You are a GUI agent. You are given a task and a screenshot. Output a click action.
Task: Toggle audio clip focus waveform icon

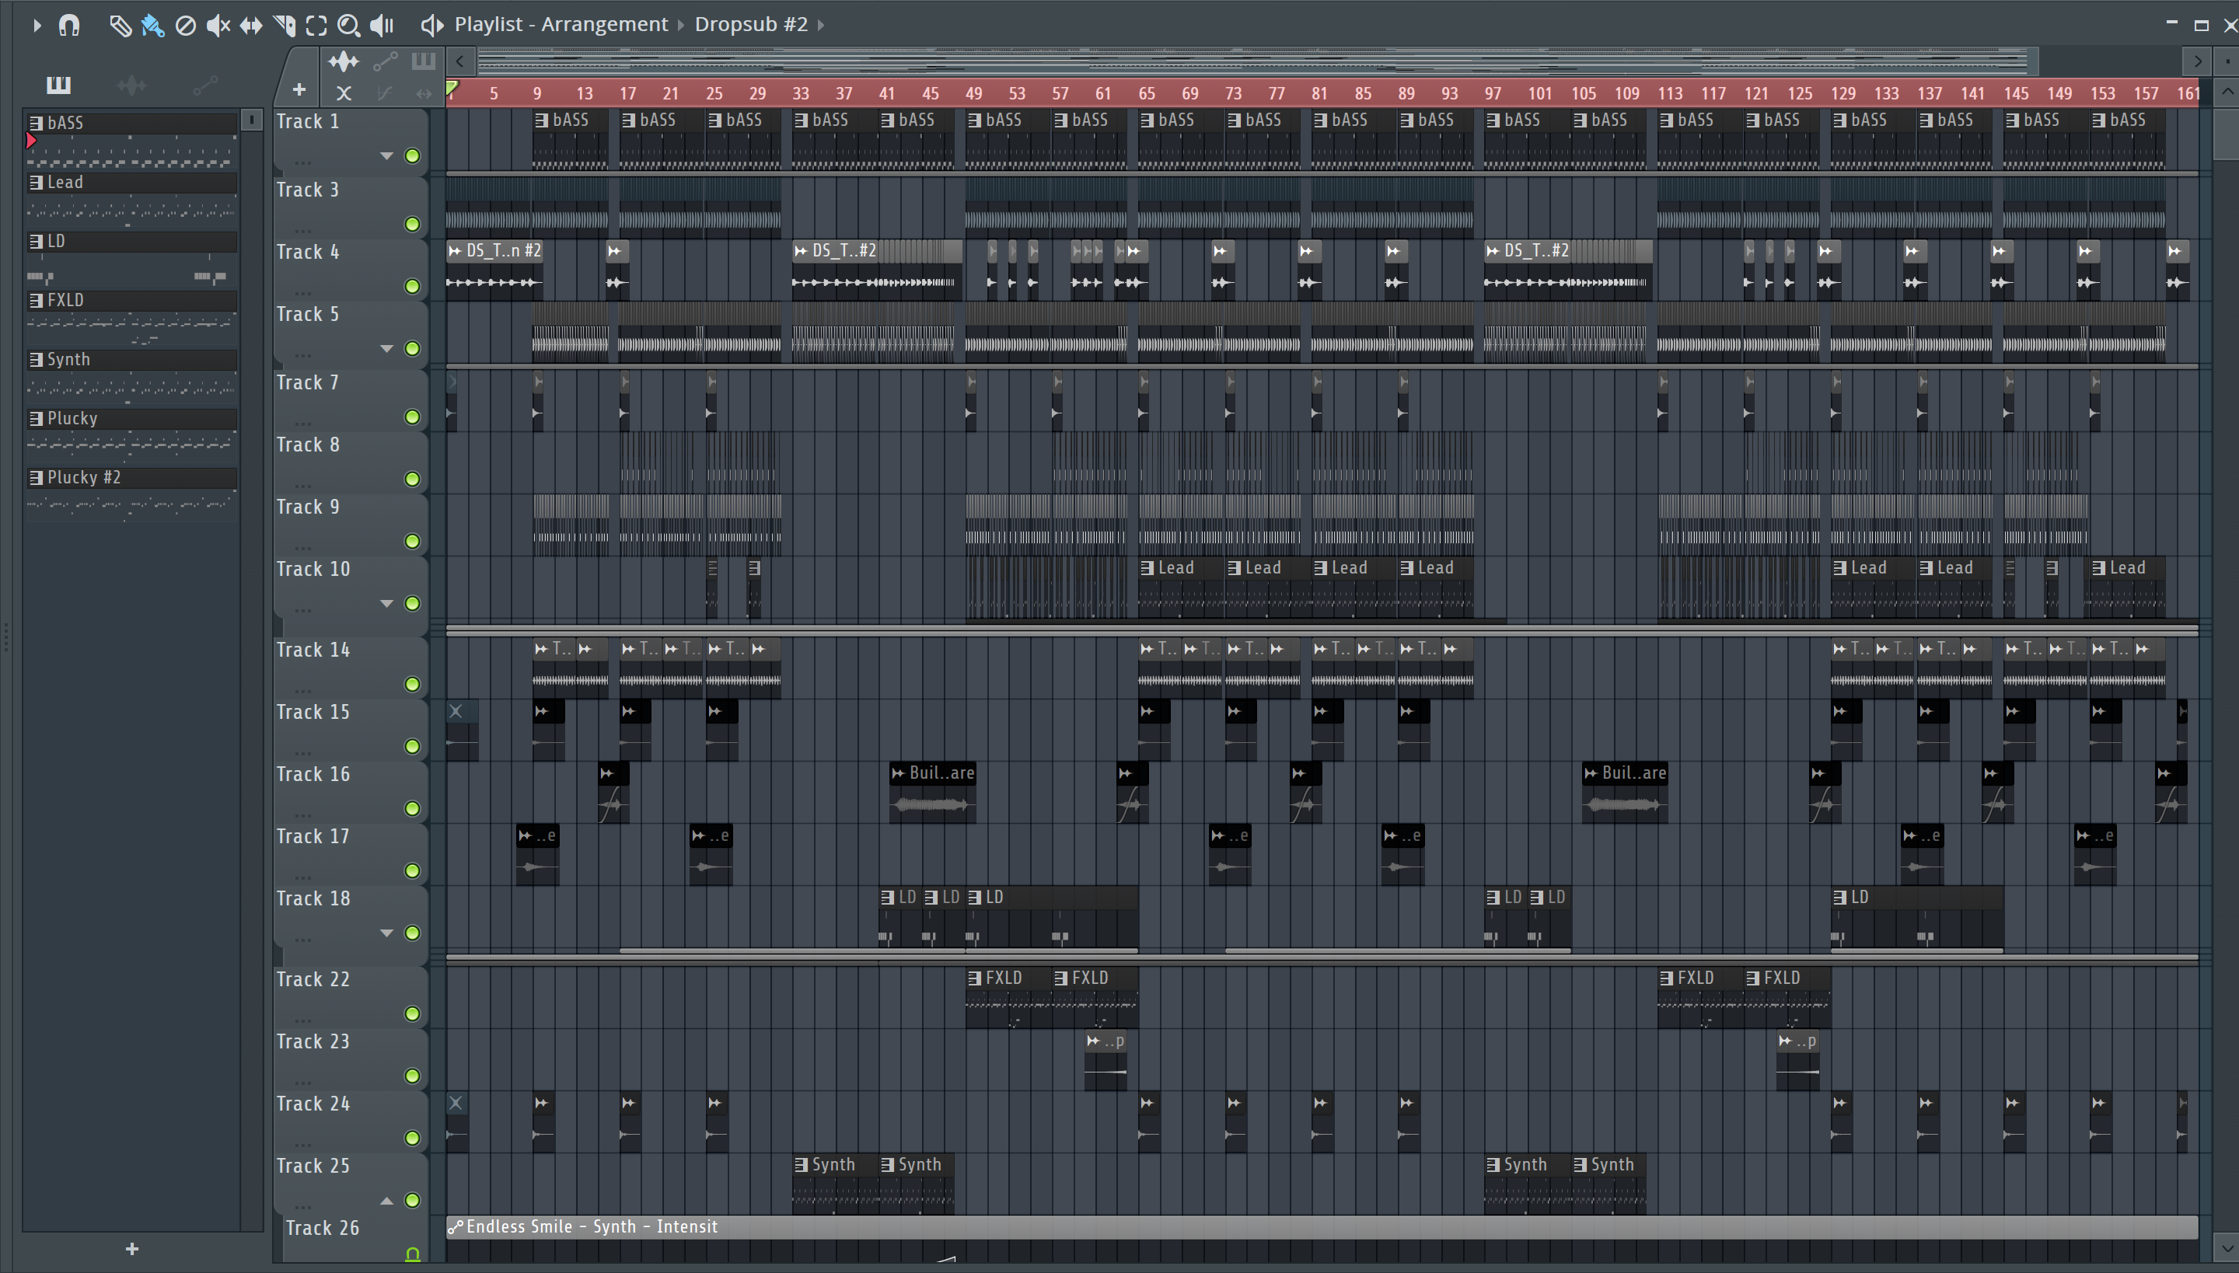[x=344, y=61]
